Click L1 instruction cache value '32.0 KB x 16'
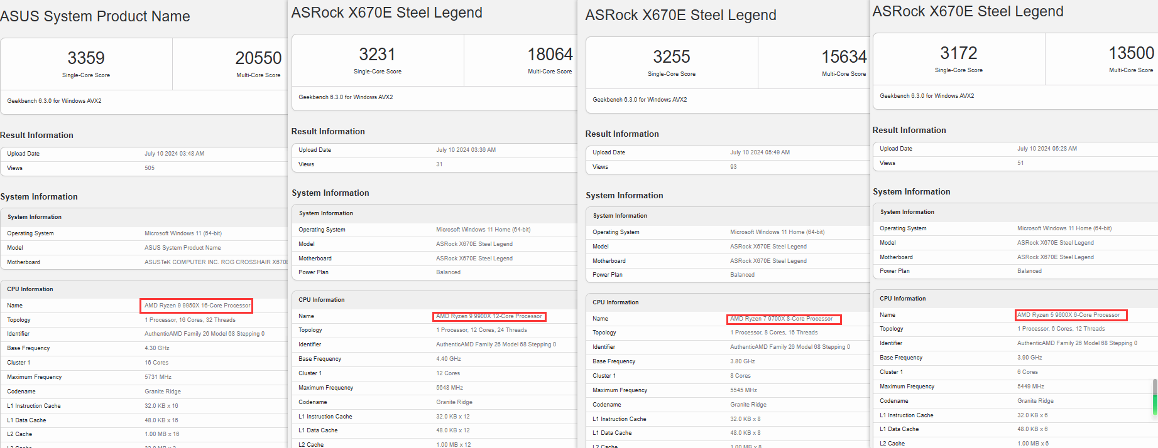 pos(161,406)
